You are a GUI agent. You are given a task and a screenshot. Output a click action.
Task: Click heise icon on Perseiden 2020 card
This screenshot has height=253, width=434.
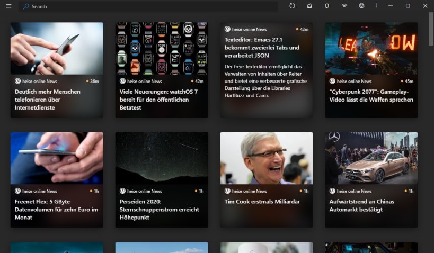click(122, 191)
